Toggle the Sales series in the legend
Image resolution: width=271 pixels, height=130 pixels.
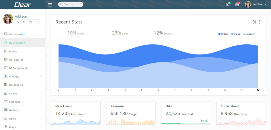(x=236, y=34)
